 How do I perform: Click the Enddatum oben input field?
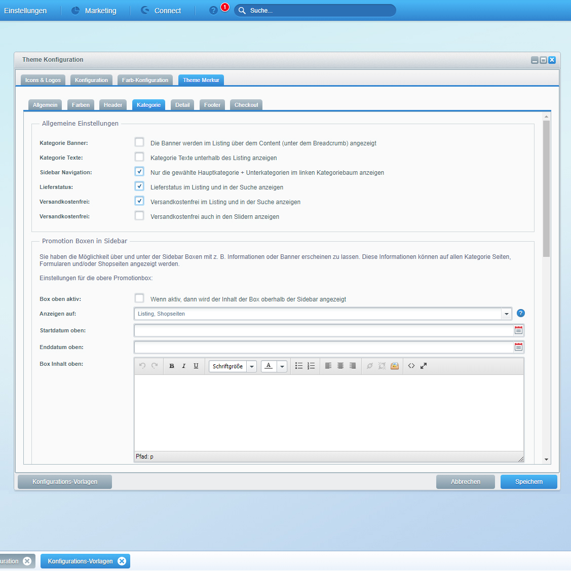(x=323, y=347)
